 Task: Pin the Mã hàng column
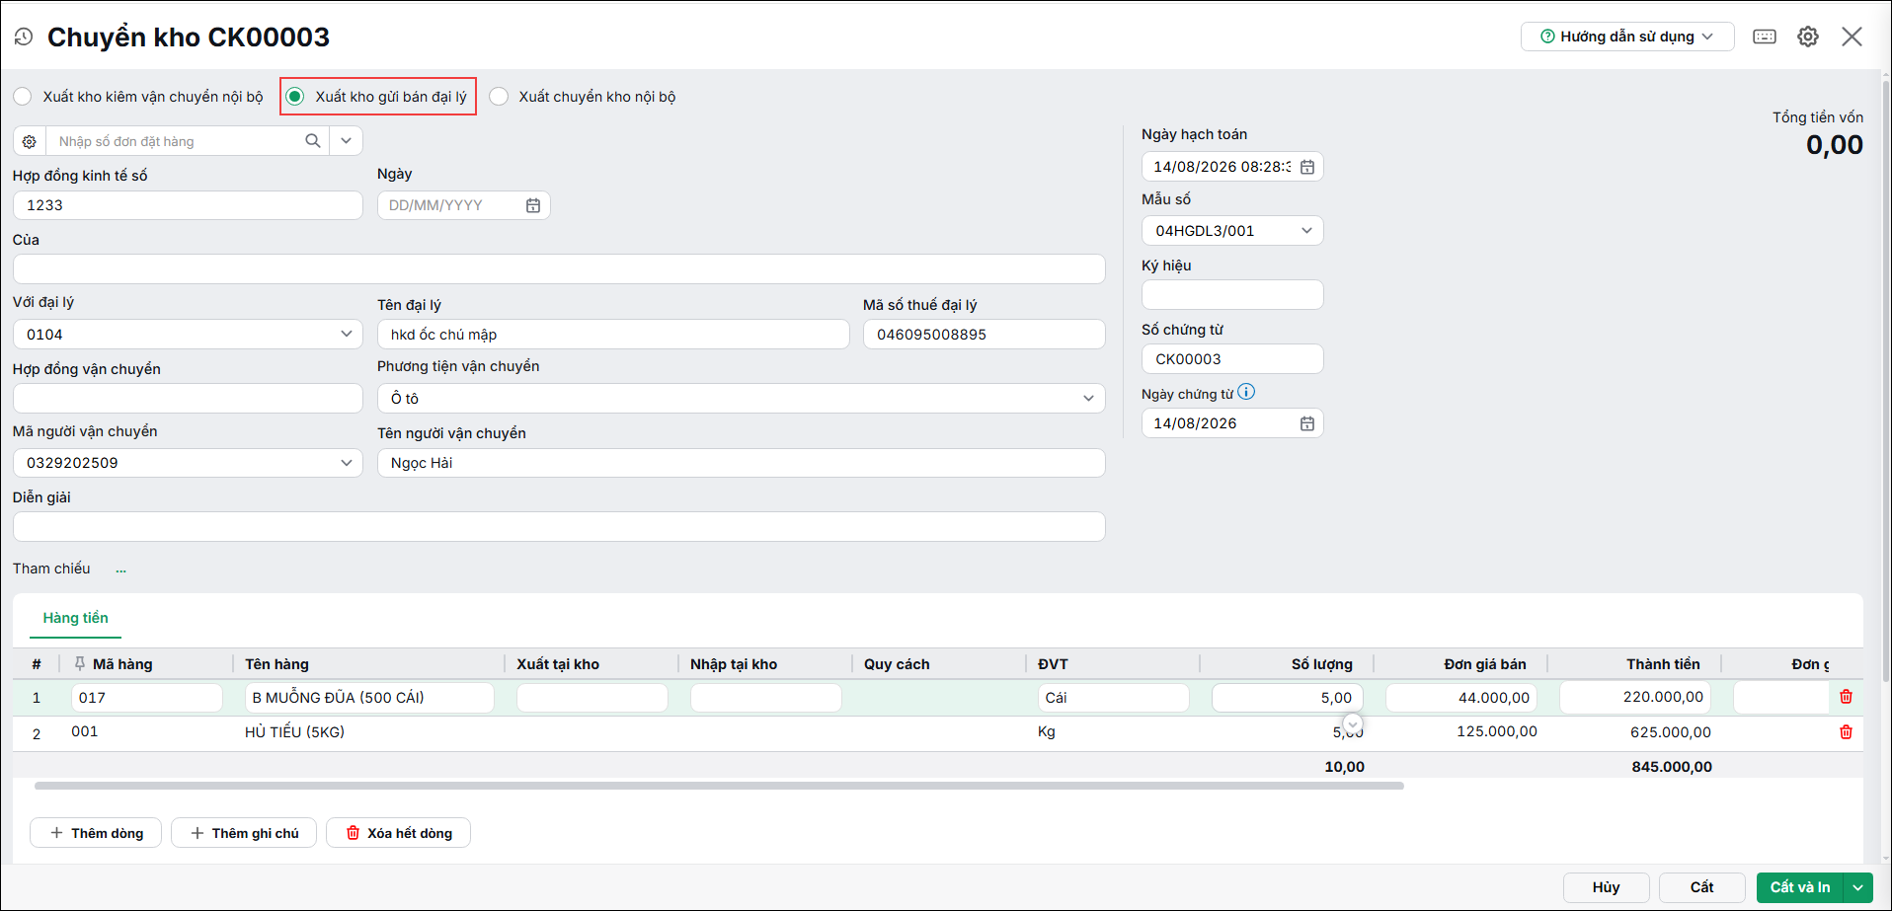[80, 663]
